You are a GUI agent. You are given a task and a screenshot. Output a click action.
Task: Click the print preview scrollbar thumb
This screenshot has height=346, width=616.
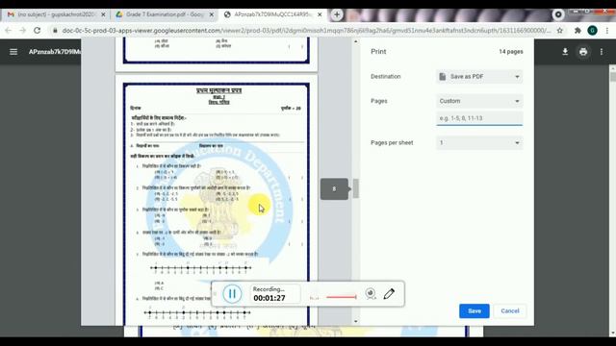click(x=356, y=188)
